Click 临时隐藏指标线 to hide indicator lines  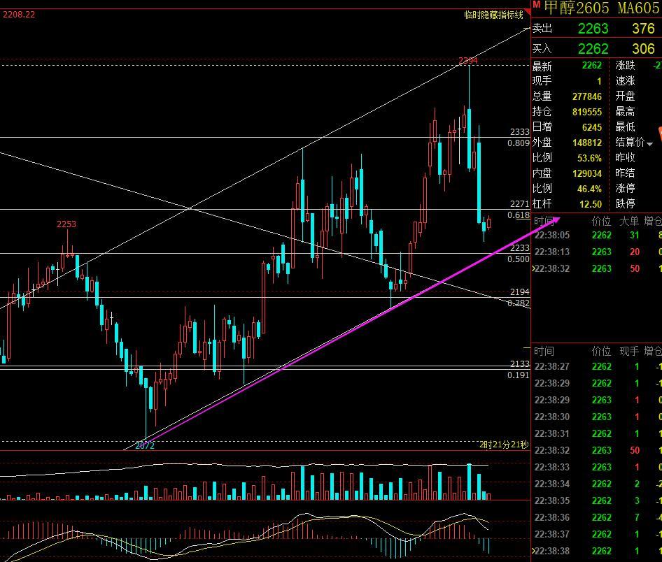(x=493, y=15)
